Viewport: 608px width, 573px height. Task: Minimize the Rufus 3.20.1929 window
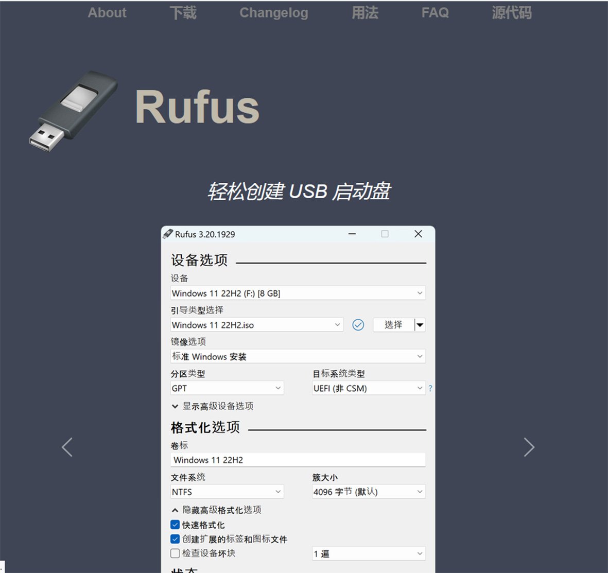352,234
